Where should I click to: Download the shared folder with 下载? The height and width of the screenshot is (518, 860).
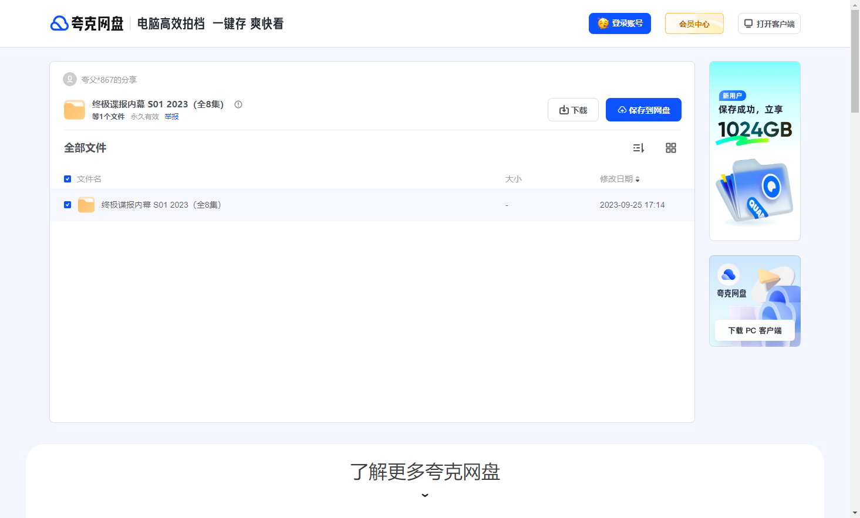[x=573, y=110]
